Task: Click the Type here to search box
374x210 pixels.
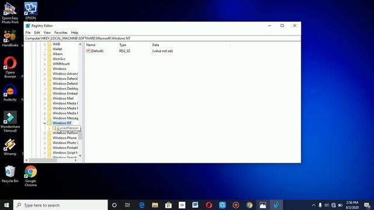Action: (x=60, y=205)
